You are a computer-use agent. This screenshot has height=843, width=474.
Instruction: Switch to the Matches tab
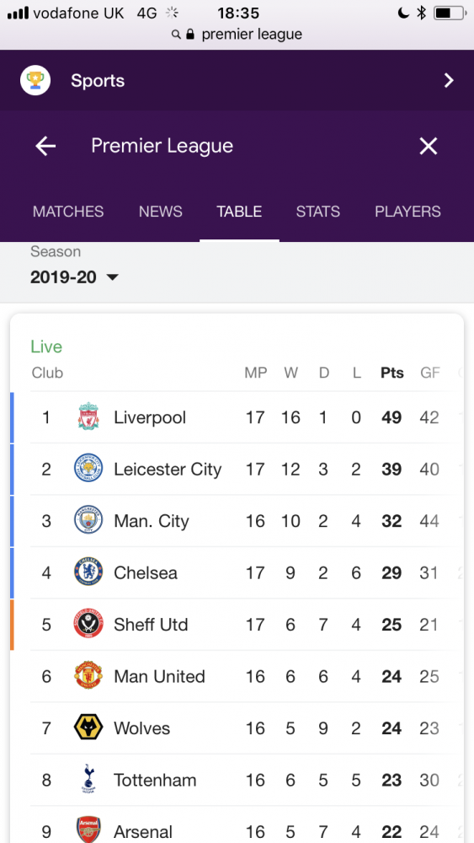pos(68,212)
